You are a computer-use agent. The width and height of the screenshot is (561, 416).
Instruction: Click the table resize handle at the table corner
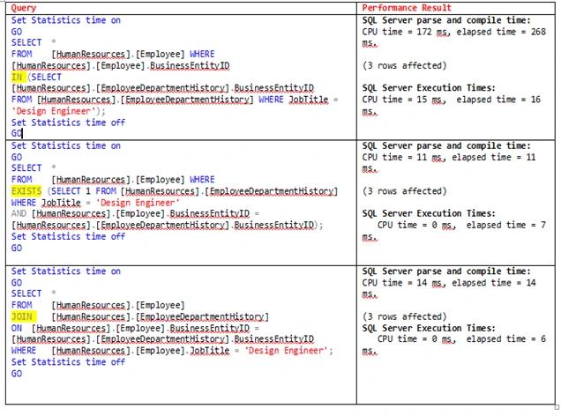click(x=557, y=406)
